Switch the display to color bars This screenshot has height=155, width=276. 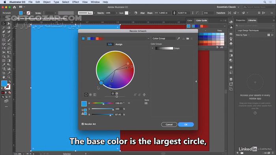[x=95, y=95]
